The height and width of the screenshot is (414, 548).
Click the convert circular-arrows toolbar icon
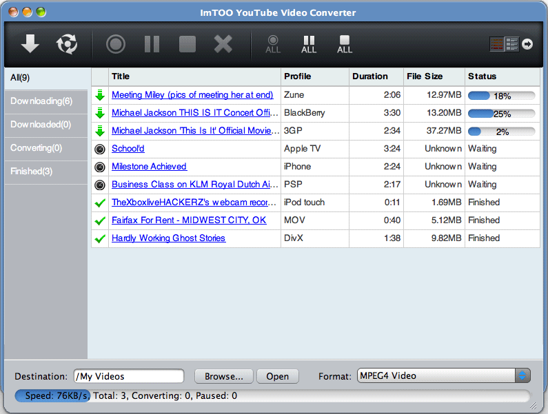coord(67,44)
